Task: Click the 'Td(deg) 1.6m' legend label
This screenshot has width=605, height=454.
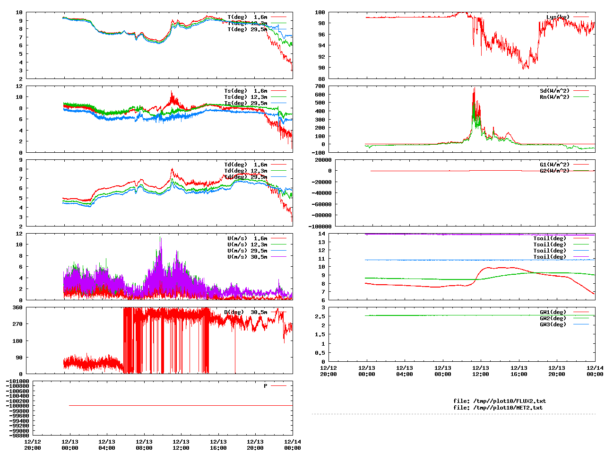Action: [x=246, y=165]
